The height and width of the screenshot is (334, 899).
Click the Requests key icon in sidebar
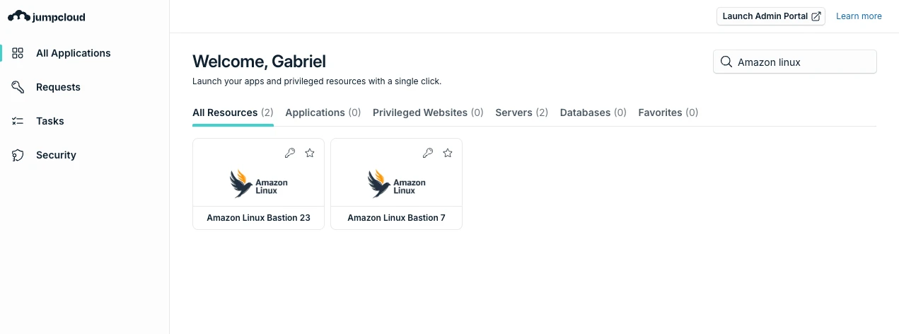pos(18,87)
